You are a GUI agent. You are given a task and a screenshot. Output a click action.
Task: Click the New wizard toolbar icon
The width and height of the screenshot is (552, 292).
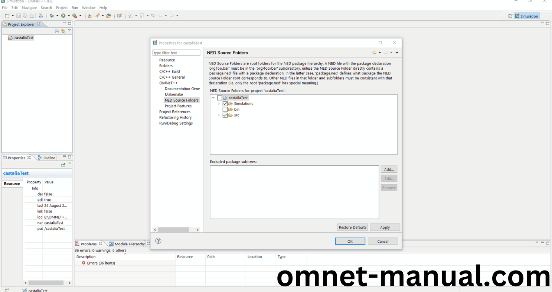pyautogui.click(x=7, y=16)
